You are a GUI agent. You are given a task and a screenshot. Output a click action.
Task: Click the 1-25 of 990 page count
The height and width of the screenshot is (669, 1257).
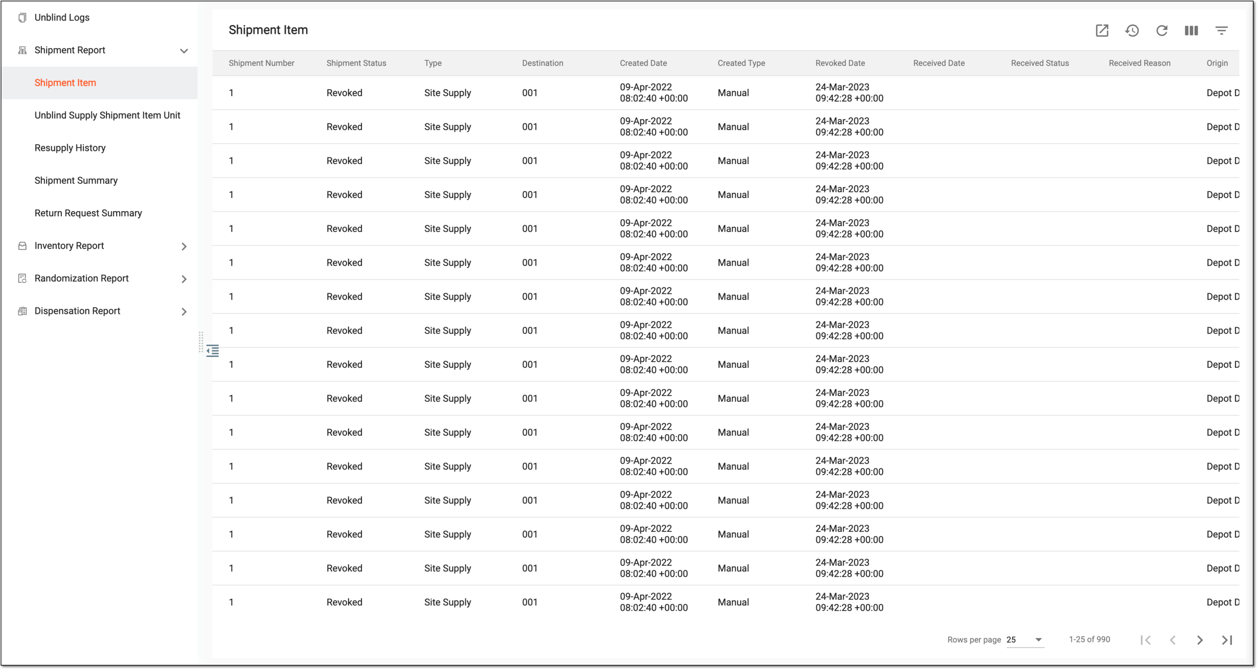[1089, 640]
